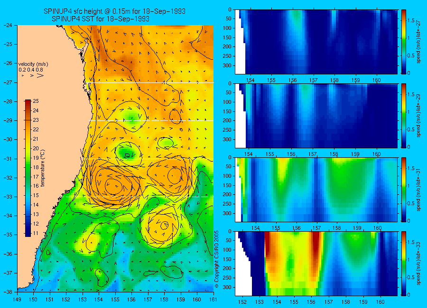Click the '-35' latitude tick label

[x=8, y=235]
